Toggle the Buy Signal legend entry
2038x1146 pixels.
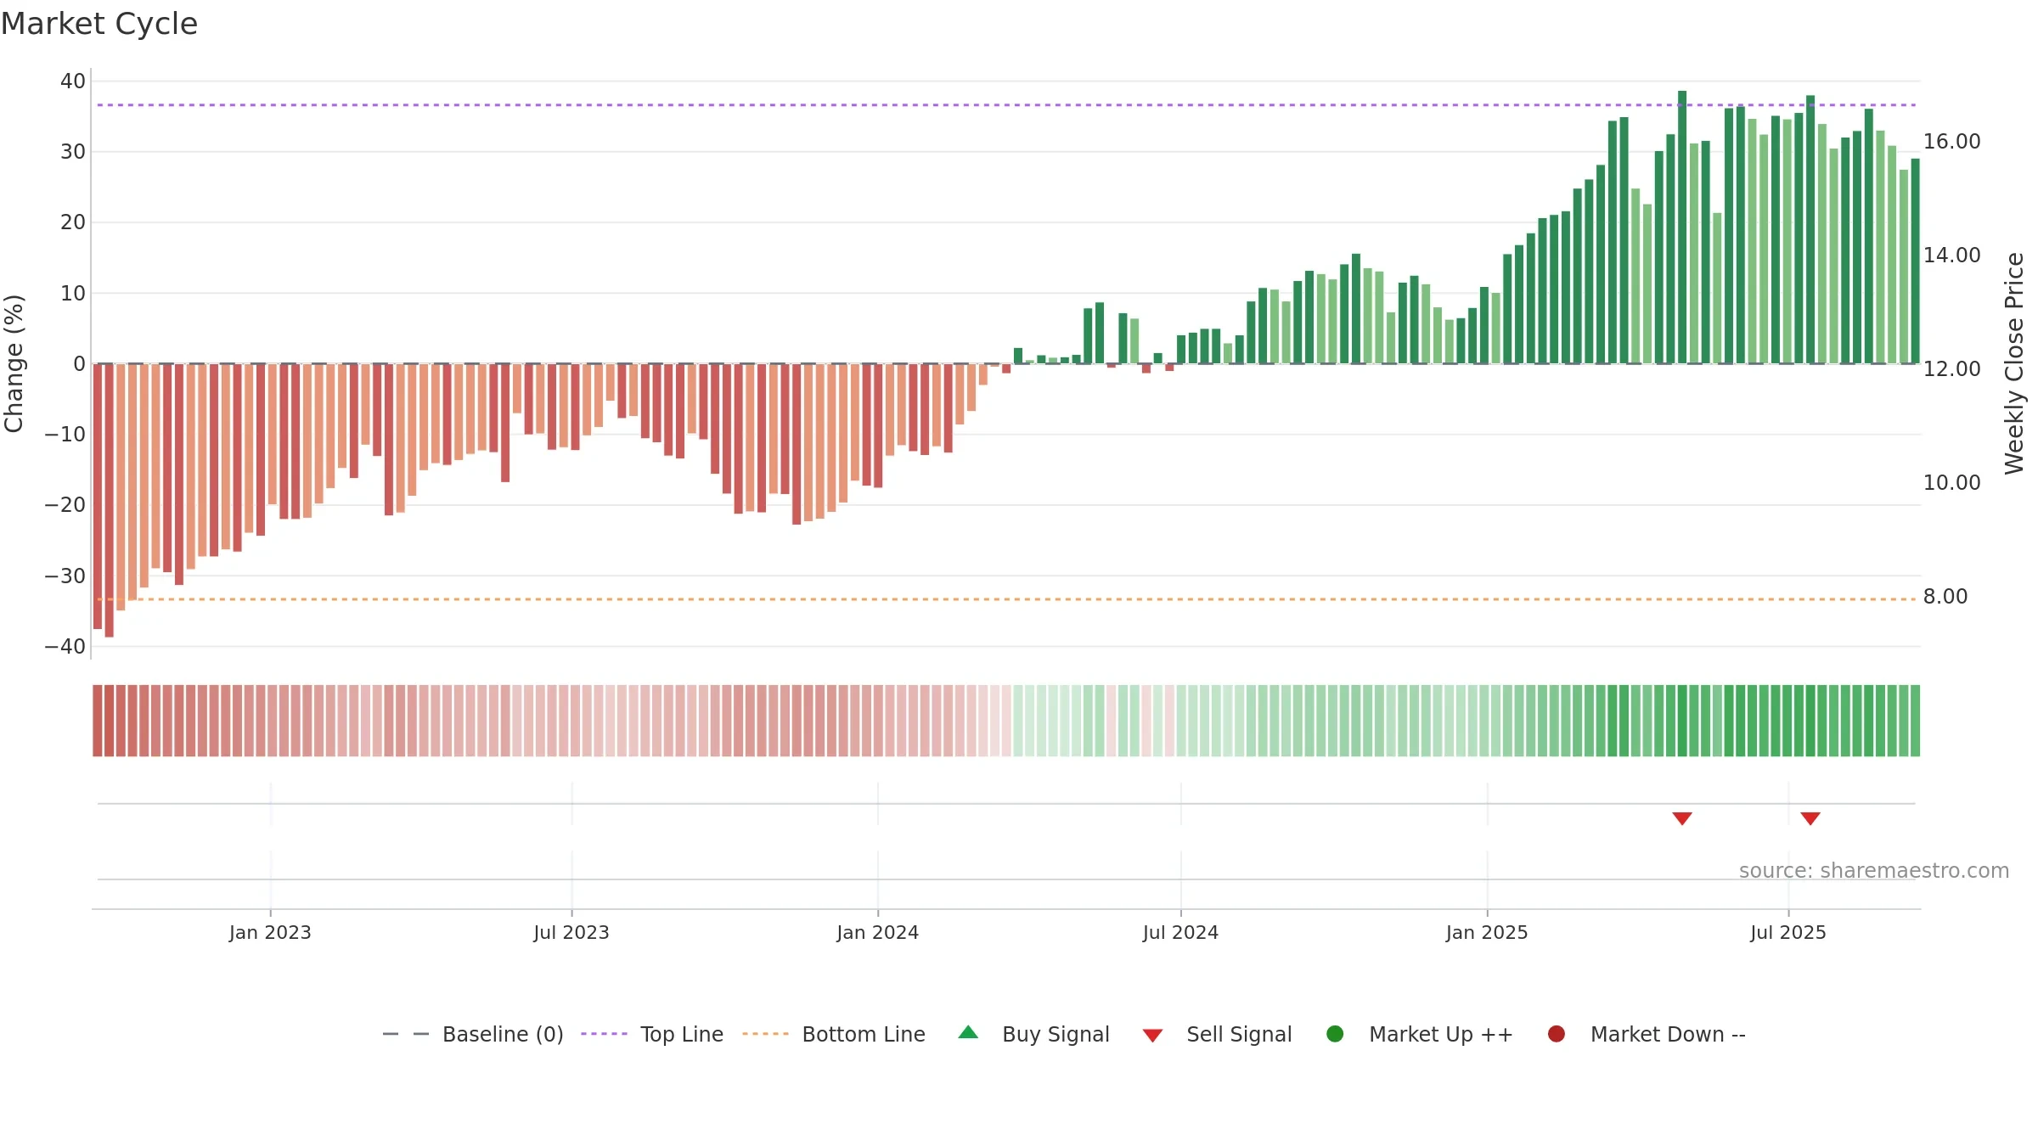[1033, 1034]
